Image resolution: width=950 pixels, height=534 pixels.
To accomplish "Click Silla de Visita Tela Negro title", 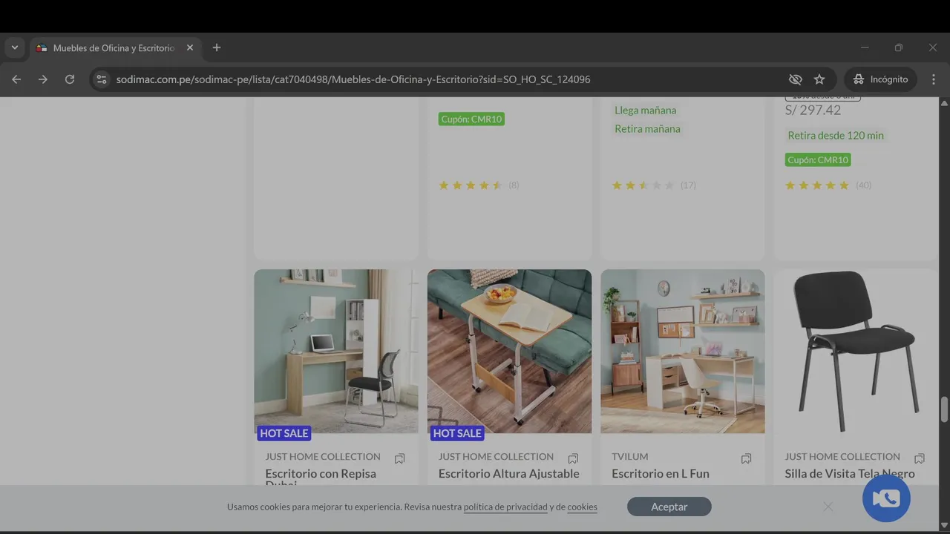I will (850, 474).
